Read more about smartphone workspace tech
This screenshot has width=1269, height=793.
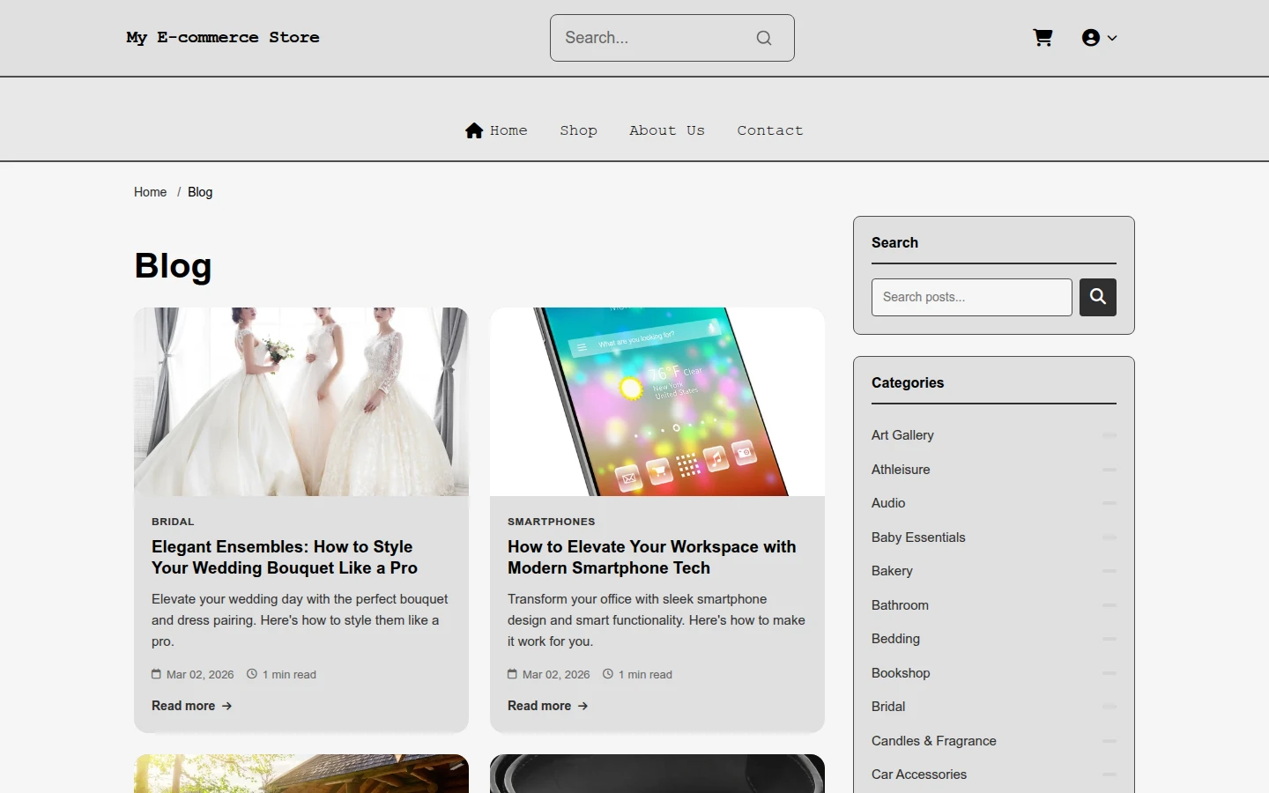(x=548, y=706)
